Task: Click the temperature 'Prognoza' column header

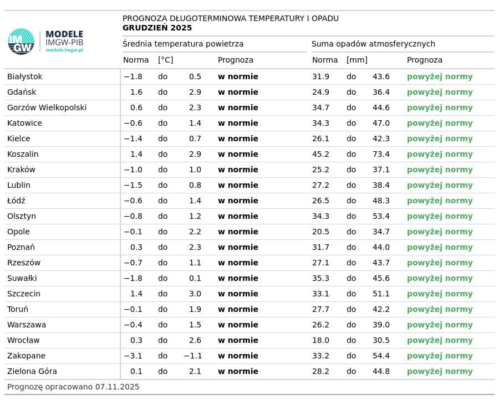Action: (x=236, y=60)
